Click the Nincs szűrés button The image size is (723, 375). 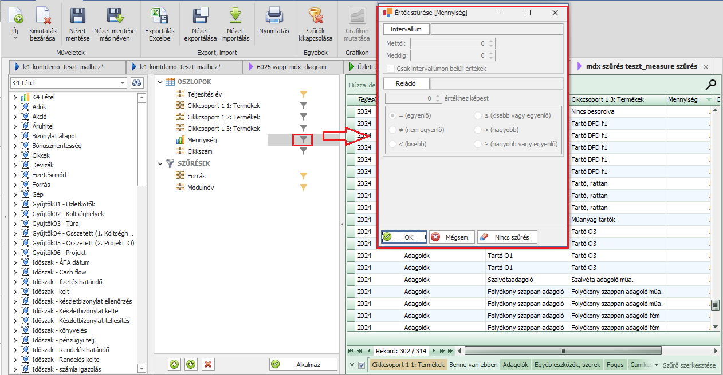point(507,237)
